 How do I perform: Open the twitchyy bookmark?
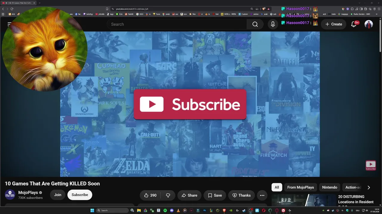[88, 14]
